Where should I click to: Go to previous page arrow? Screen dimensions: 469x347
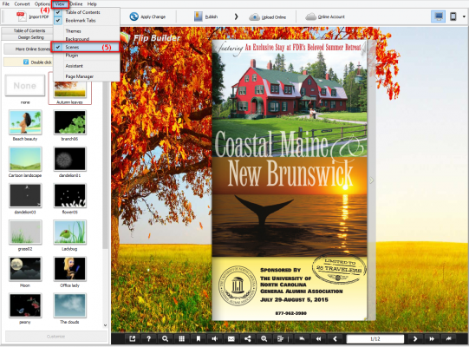point(335,338)
